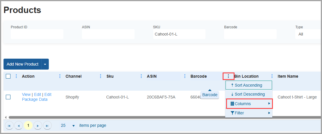Click the Barcode filter input field

250,34
